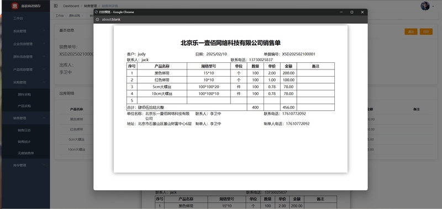Select 无痕销售单 sidebar item
Viewport: 442px width, 209px height.
click(25, 153)
